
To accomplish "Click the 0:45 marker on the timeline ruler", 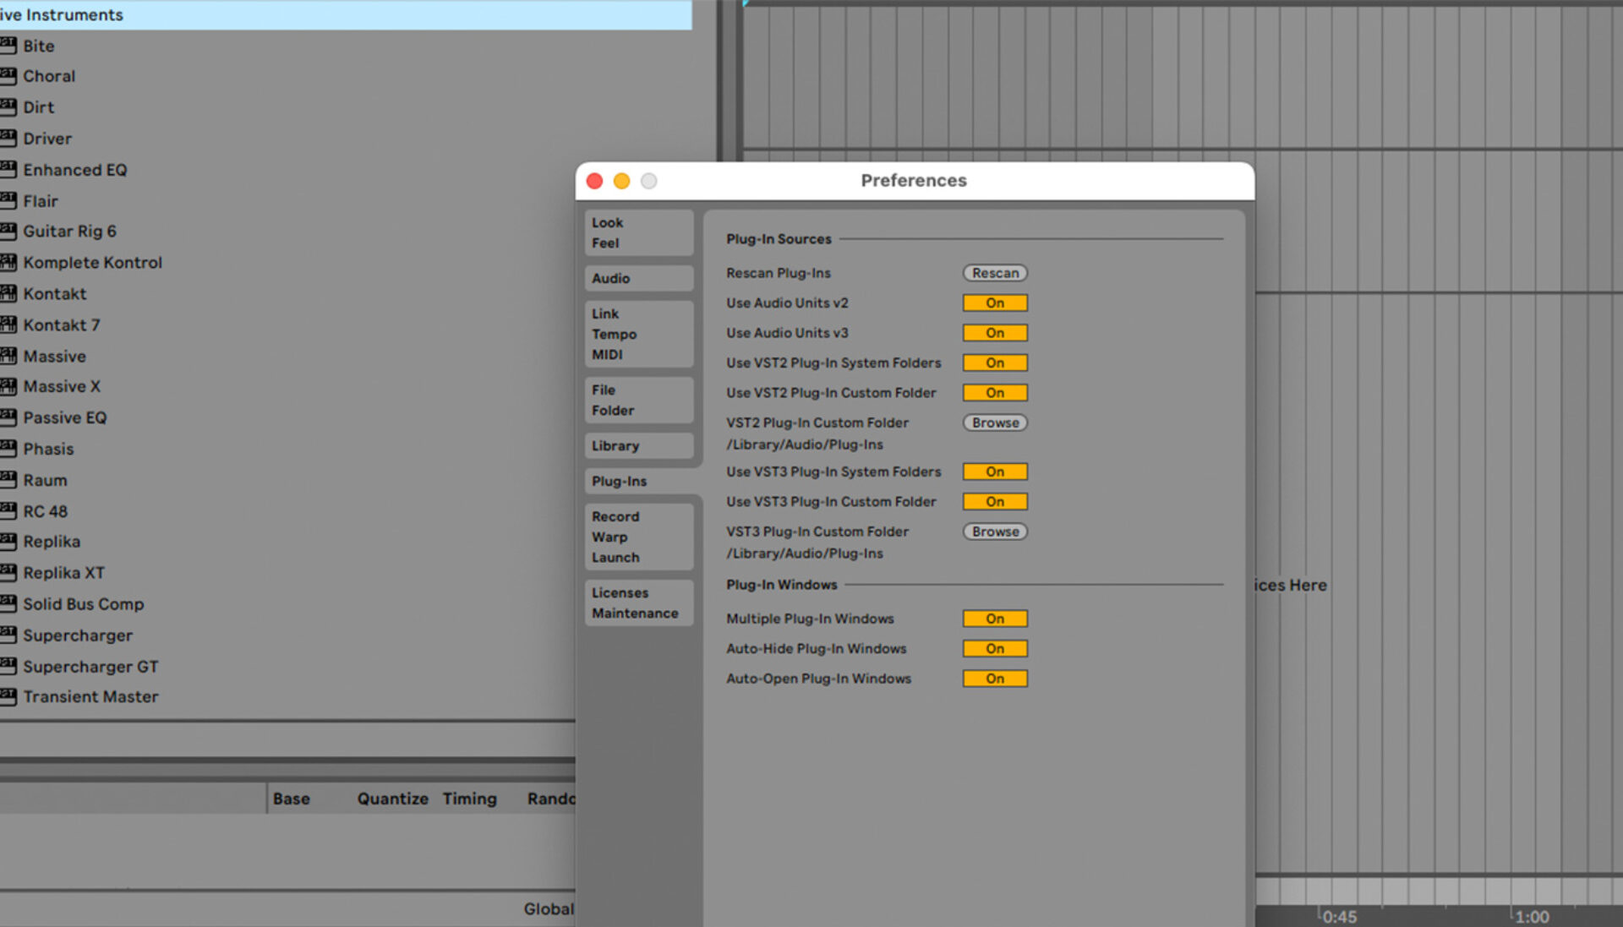I will (1341, 915).
